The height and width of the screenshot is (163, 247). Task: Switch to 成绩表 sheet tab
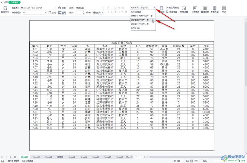(60, 157)
